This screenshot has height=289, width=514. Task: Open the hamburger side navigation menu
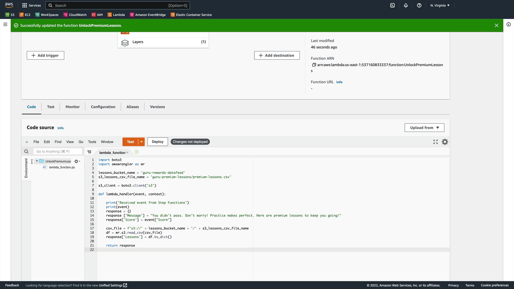point(5,25)
